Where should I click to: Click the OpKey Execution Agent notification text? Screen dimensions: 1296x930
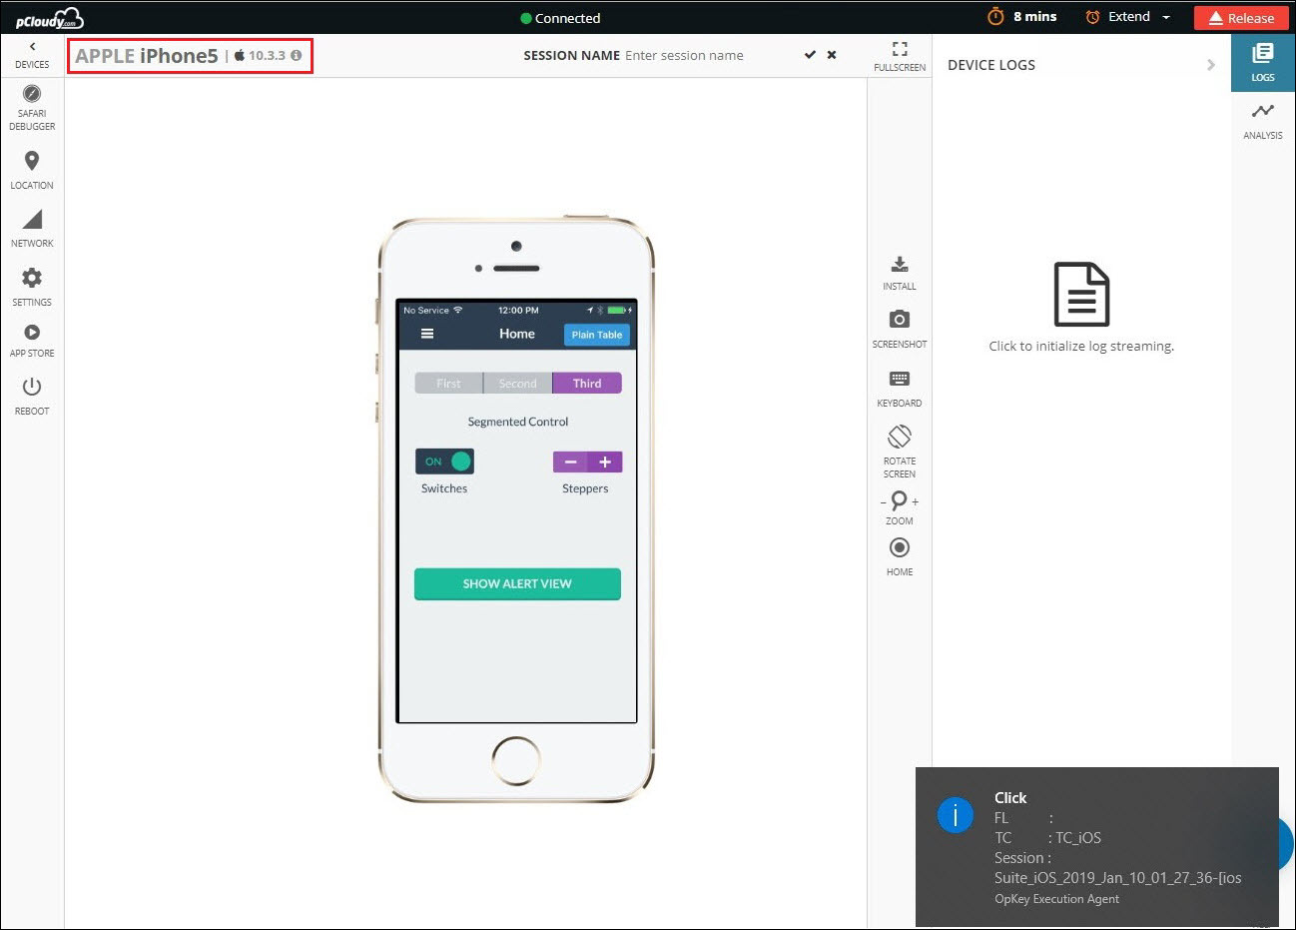point(1056,899)
